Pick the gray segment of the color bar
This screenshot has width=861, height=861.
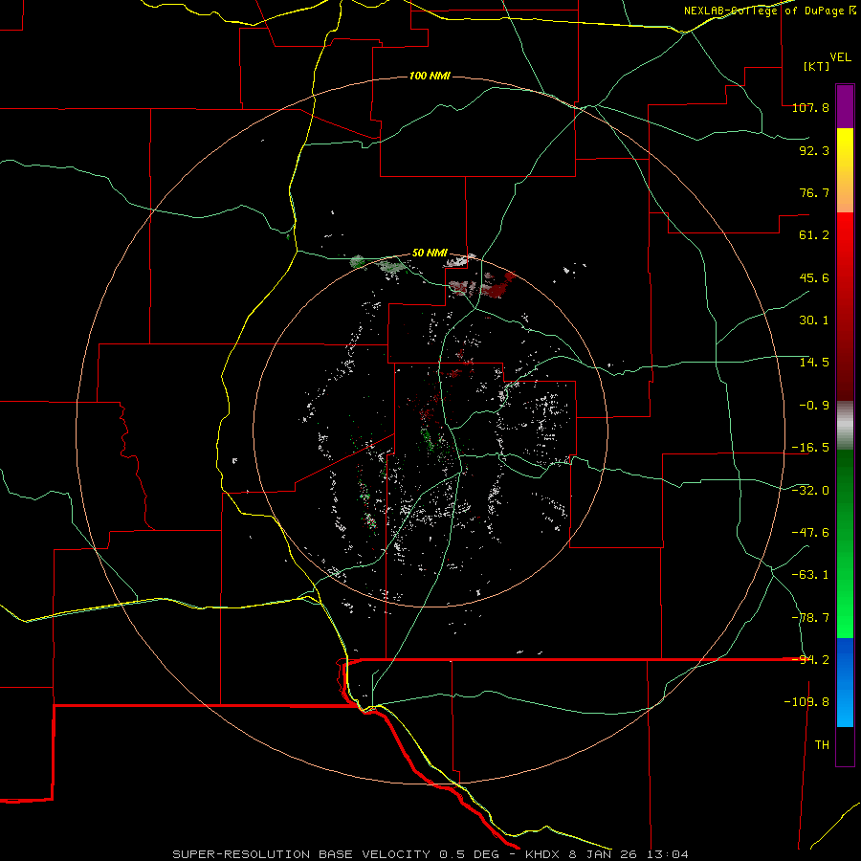tap(845, 425)
